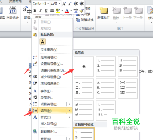Select the Format Painter brush
This screenshot has height=140, width=153.
[x=81, y=11]
